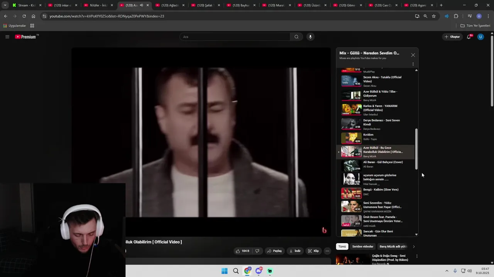This screenshot has width=494, height=277.
Task: Share the video via Paylaş button
Action: coord(274,251)
